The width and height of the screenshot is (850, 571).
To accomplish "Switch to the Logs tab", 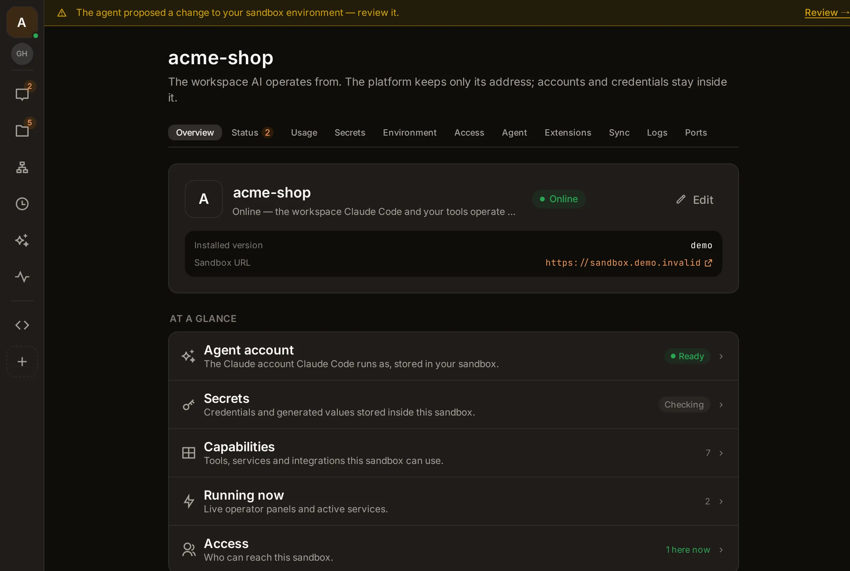I will pyautogui.click(x=657, y=132).
